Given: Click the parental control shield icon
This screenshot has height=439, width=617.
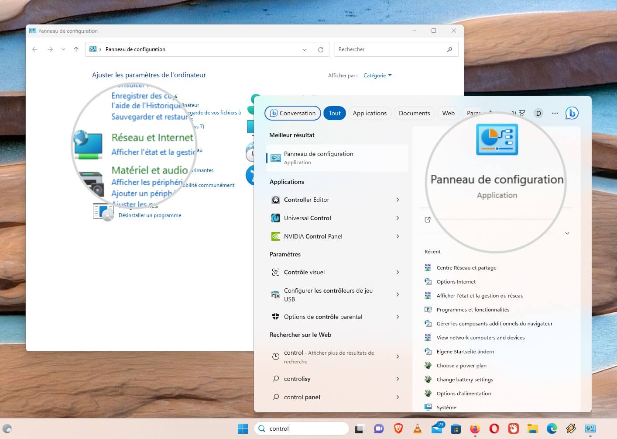Looking at the screenshot, I should coord(276,317).
